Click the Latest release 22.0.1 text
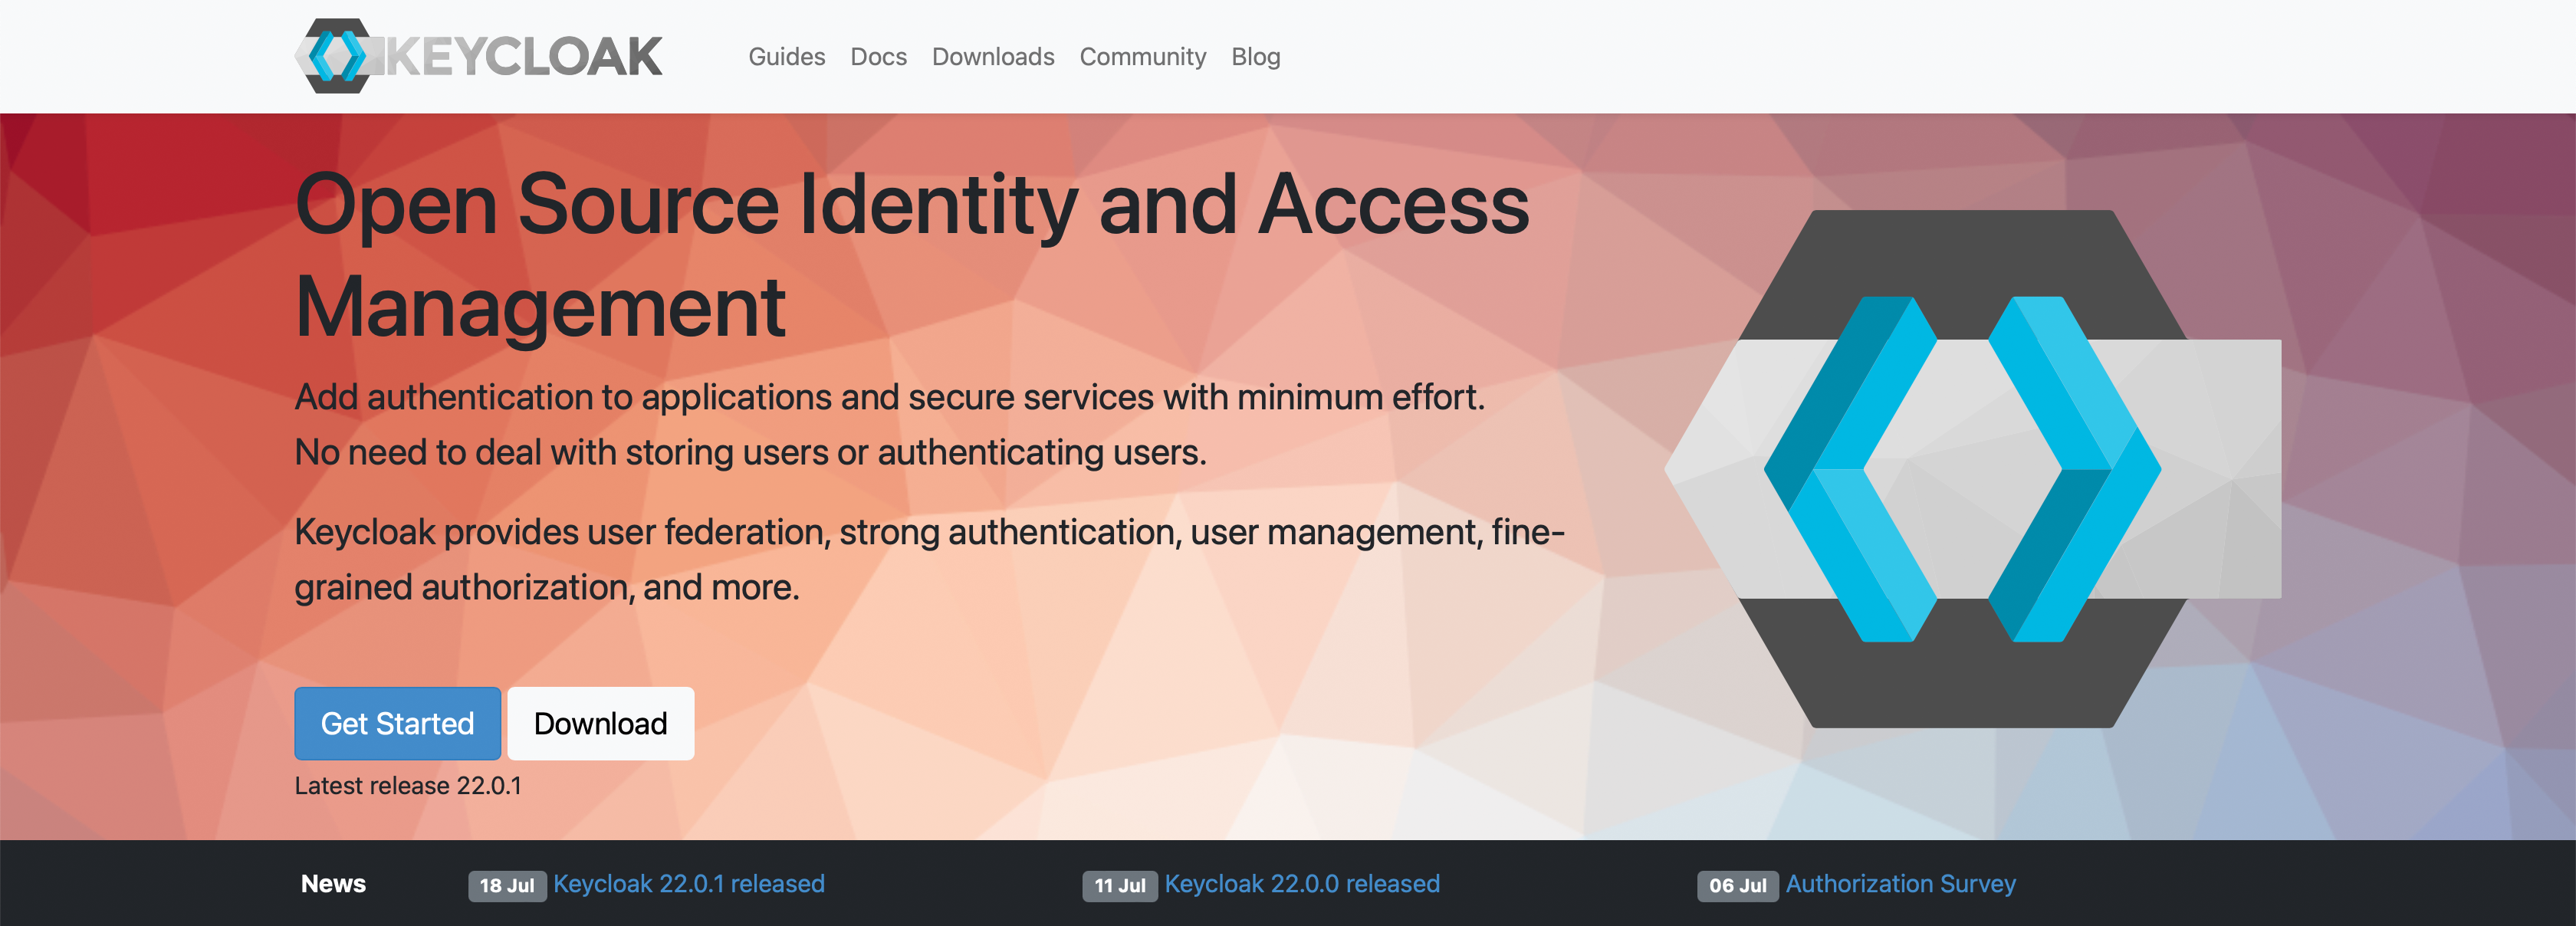 pyautogui.click(x=407, y=786)
